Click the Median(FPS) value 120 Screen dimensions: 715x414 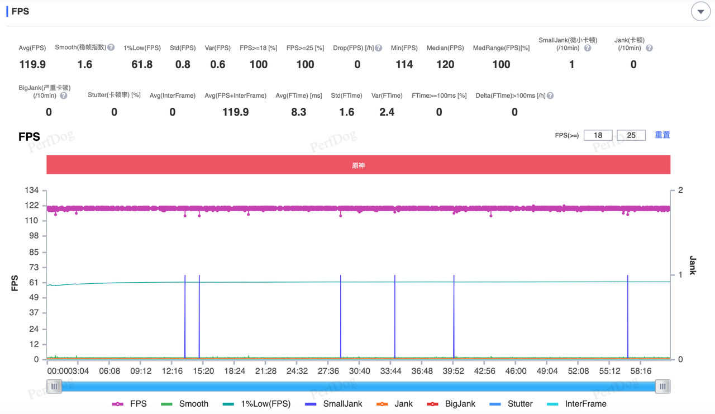[x=445, y=64]
